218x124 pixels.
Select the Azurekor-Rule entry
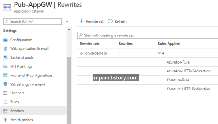tap(178, 62)
